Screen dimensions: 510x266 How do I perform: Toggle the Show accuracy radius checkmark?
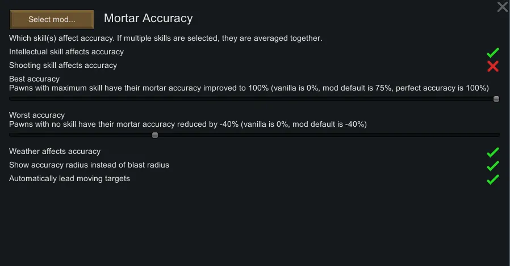point(492,166)
